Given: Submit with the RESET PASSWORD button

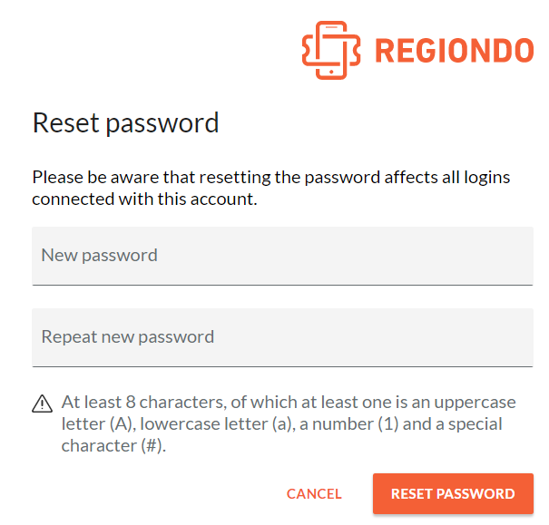Looking at the screenshot, I should pos(453,494).
